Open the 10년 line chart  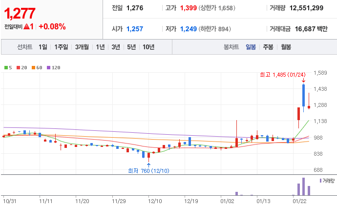pos(148,47)
